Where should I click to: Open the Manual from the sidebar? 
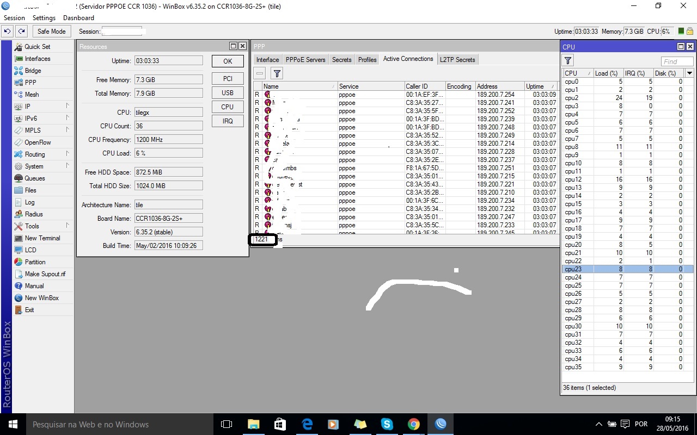(34, 286)
